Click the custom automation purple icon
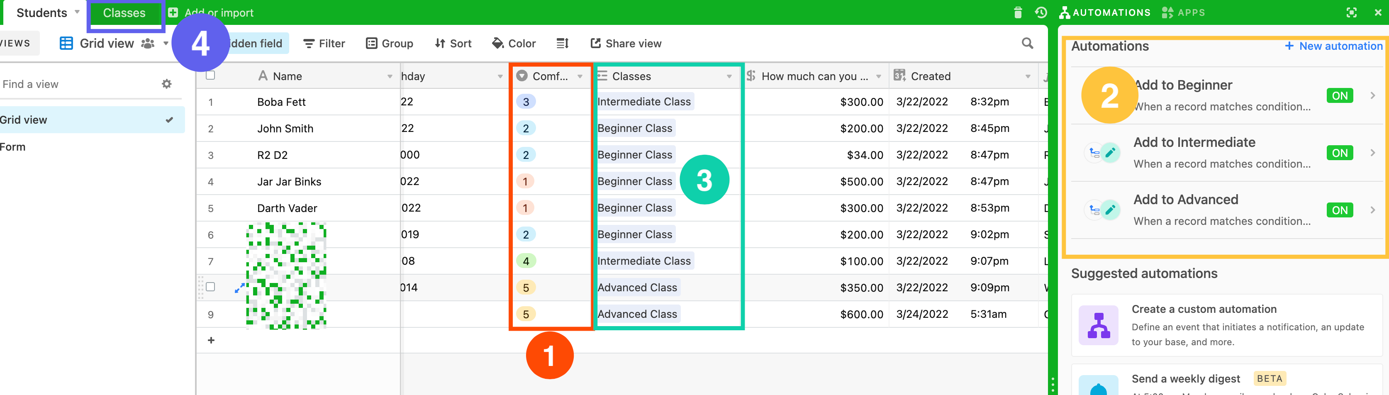The image size is (1389, 395). (1098, 325)
